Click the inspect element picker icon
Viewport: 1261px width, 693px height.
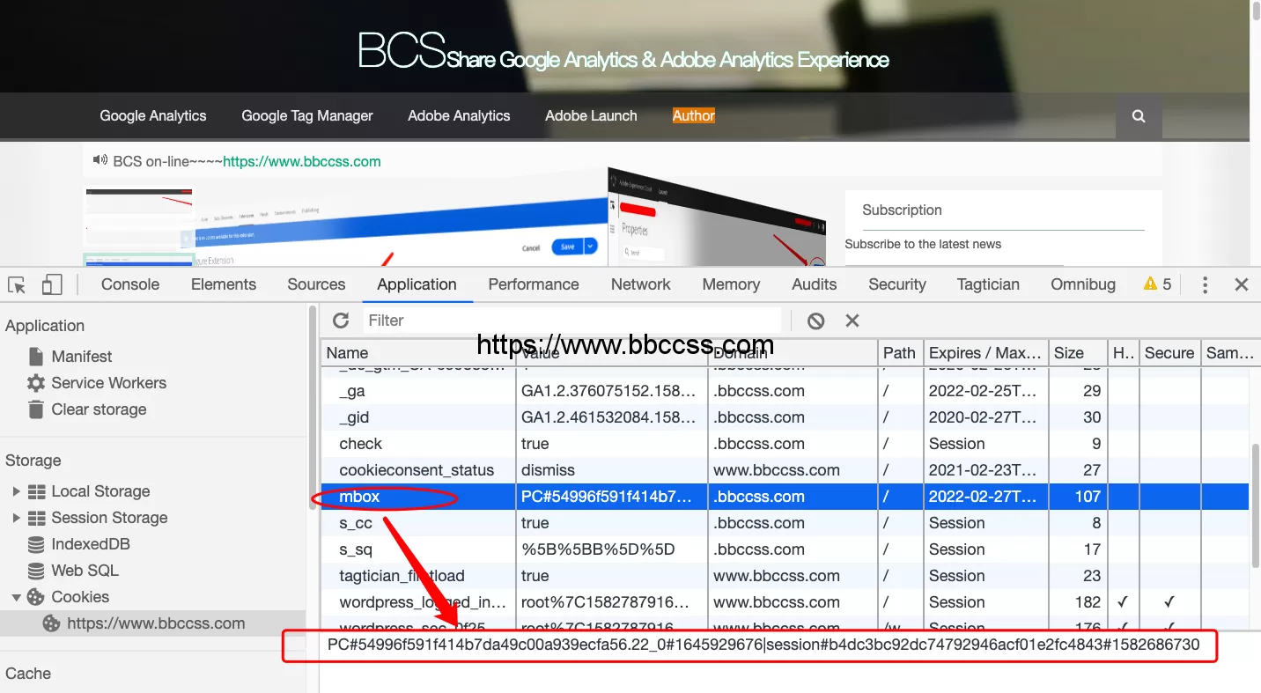[x=17, y=284]
